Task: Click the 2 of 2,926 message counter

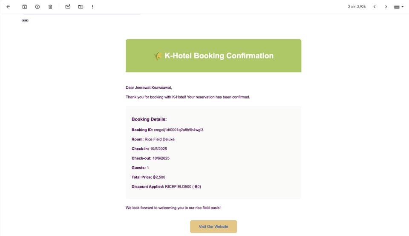Action: click(x=357, y=7)
